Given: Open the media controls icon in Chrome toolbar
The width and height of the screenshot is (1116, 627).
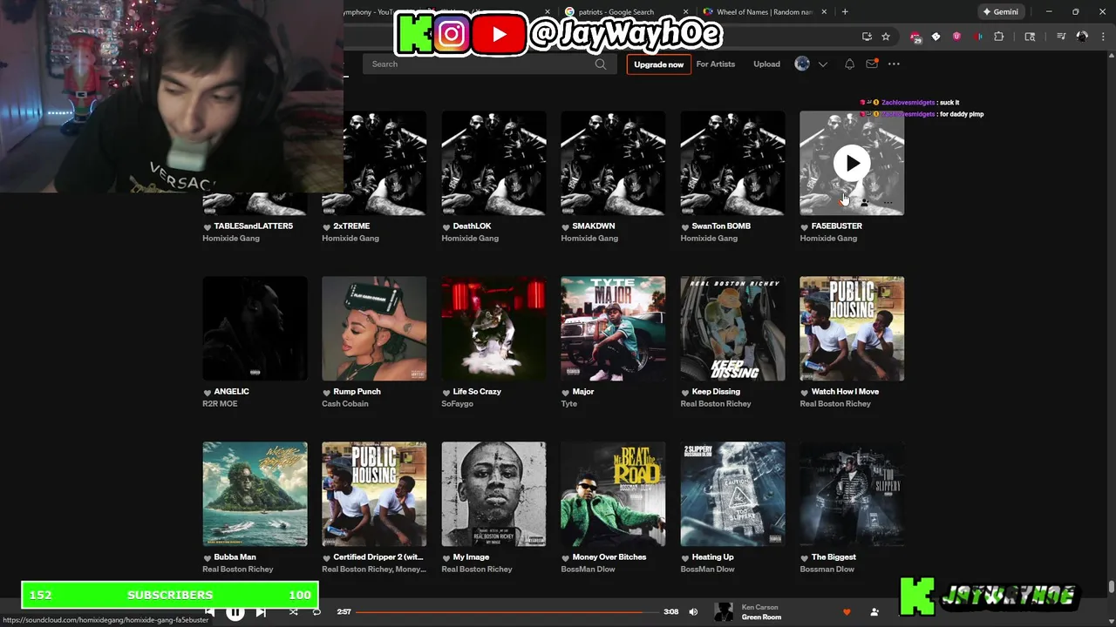Looking at the screenshot, I should coord(1061,37).
